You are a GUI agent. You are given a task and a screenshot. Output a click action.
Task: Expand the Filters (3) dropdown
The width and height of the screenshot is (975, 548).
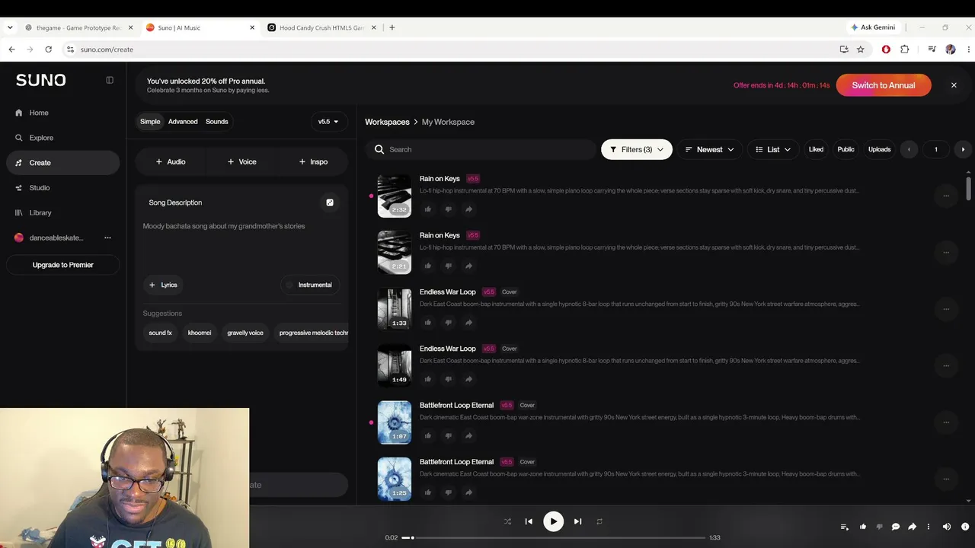click(637, 149)
